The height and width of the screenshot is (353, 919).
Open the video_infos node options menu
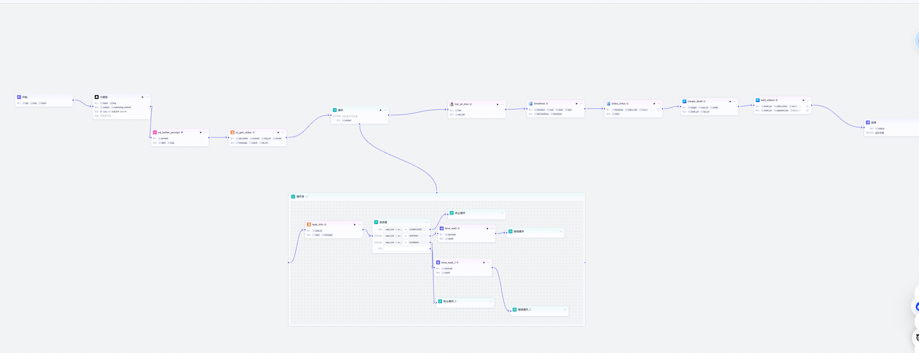point(659,103)
